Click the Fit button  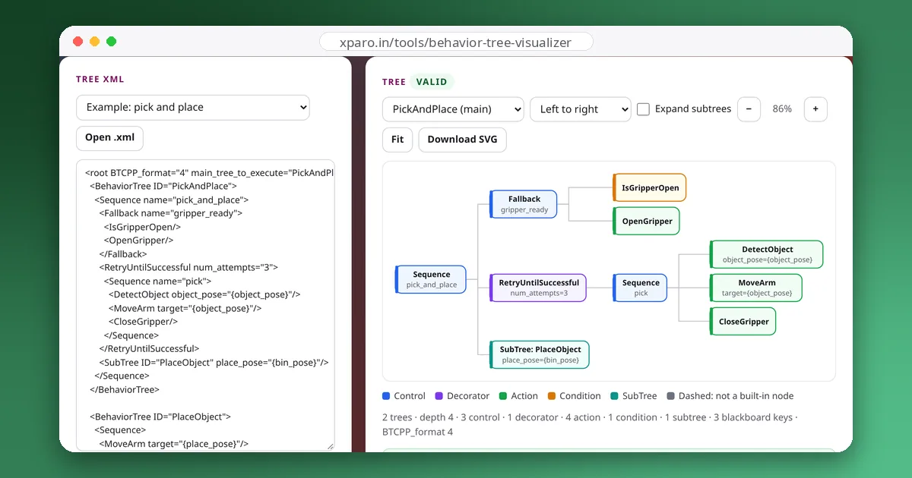397,140
